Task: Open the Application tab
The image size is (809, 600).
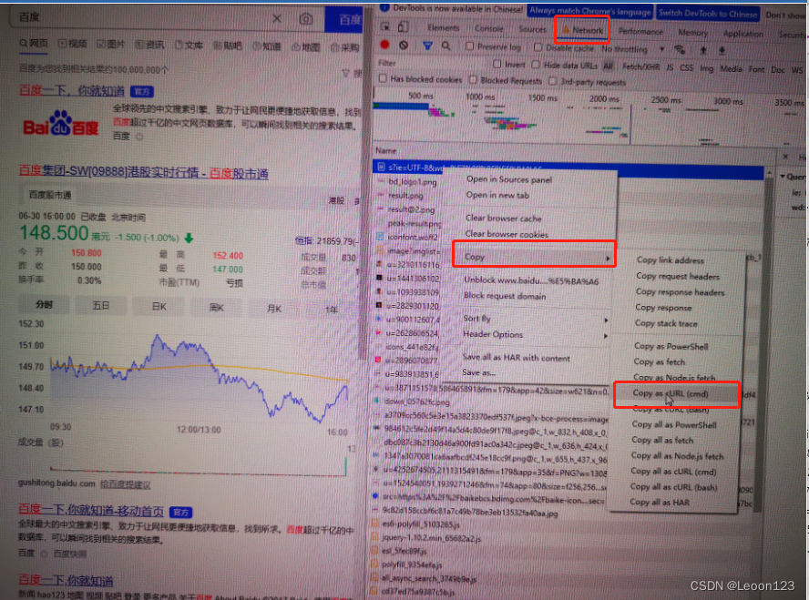Action: 742,34
